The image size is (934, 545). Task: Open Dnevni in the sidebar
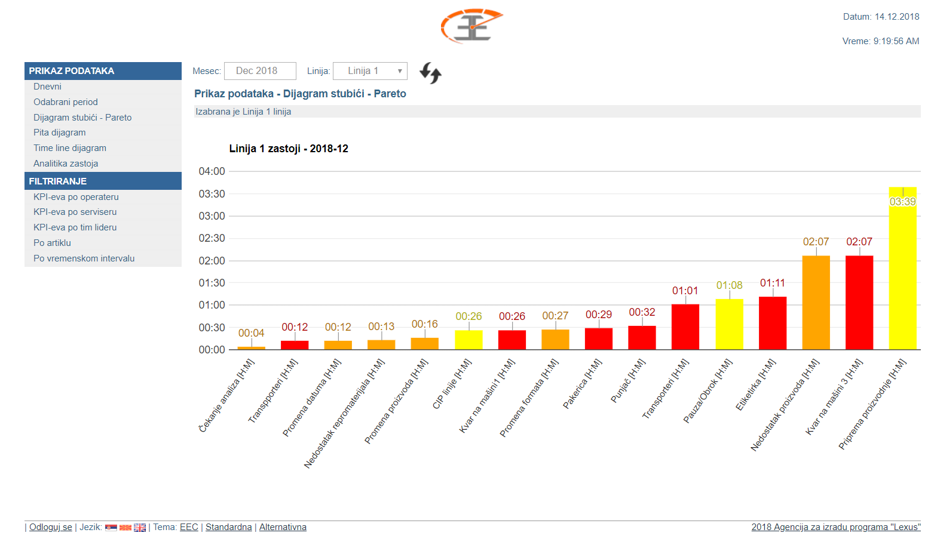[x=47, y=87]
